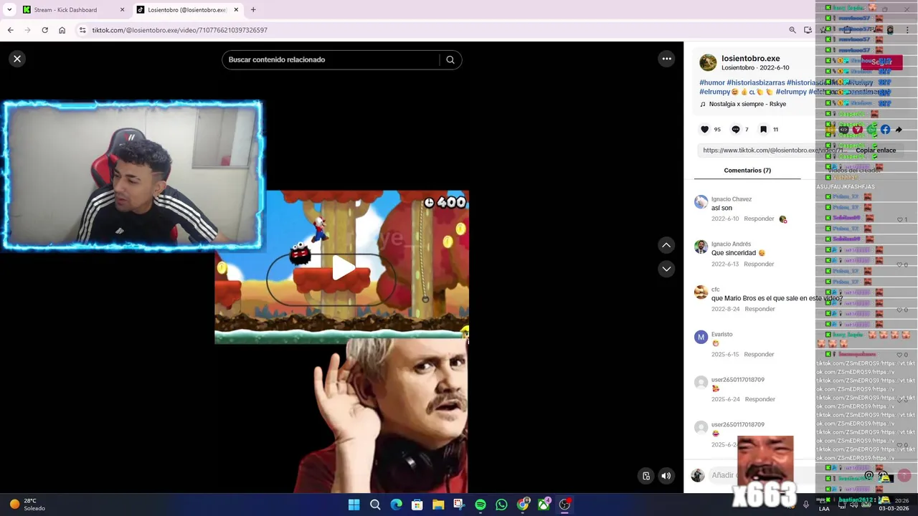Click 'Copiar enlace' to copy the link
This screenshot has width=918, height=516.
(x=876, y=150)
